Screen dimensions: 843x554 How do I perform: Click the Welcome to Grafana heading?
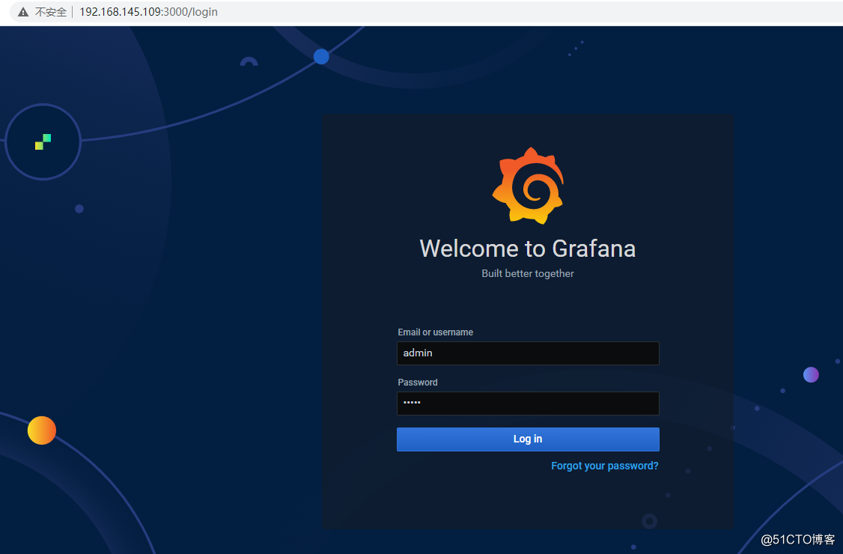coord(528,249)
